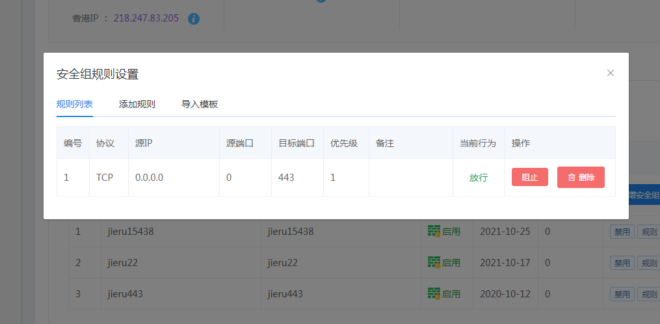Click 规则 button in the jieru22 row
This screenshot has width=660, height=324.
click(649, 263)
